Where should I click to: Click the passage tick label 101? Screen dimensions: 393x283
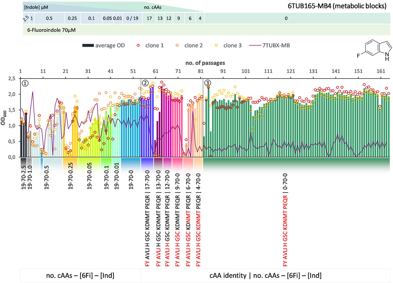point(246,71)
